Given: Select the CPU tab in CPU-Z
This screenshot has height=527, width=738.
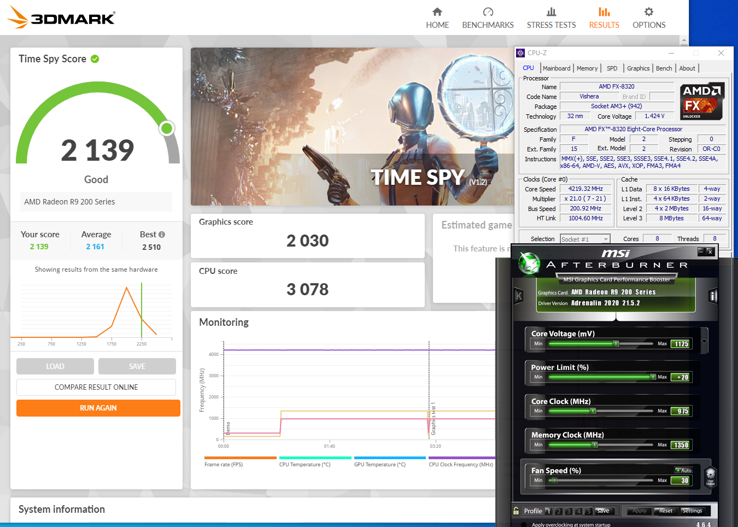Looking at the screenshot, I should click(528, 68).
